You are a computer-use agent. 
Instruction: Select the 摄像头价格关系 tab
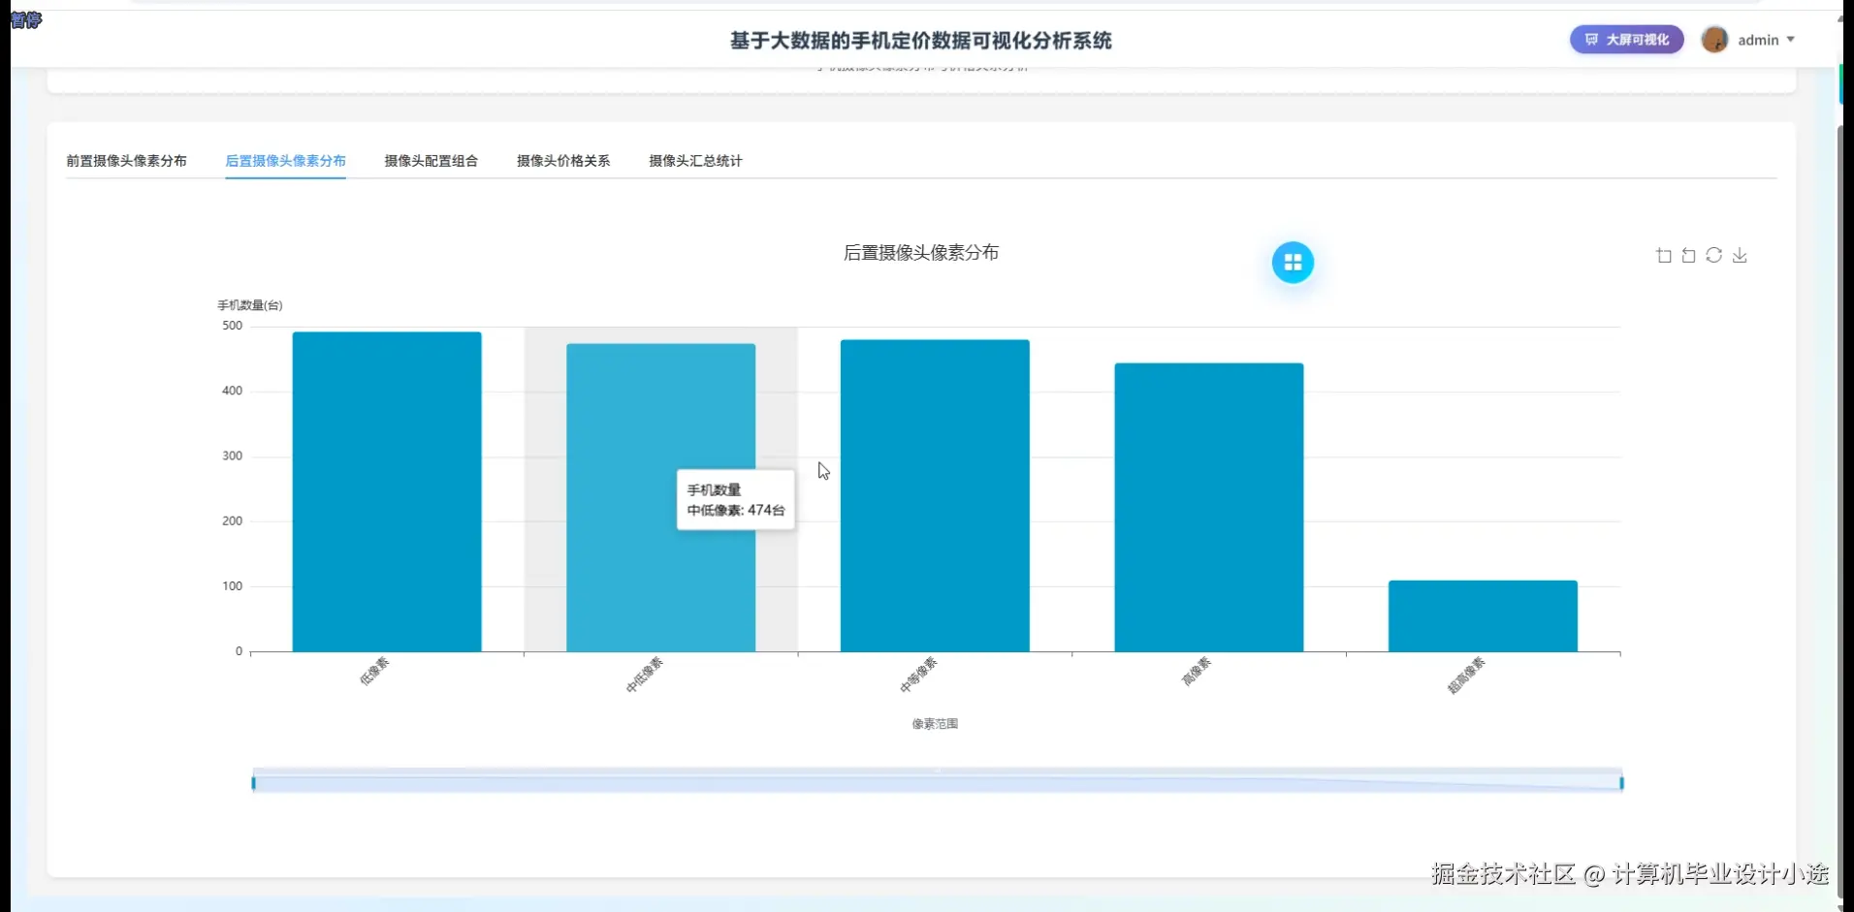tap(562, 161)
